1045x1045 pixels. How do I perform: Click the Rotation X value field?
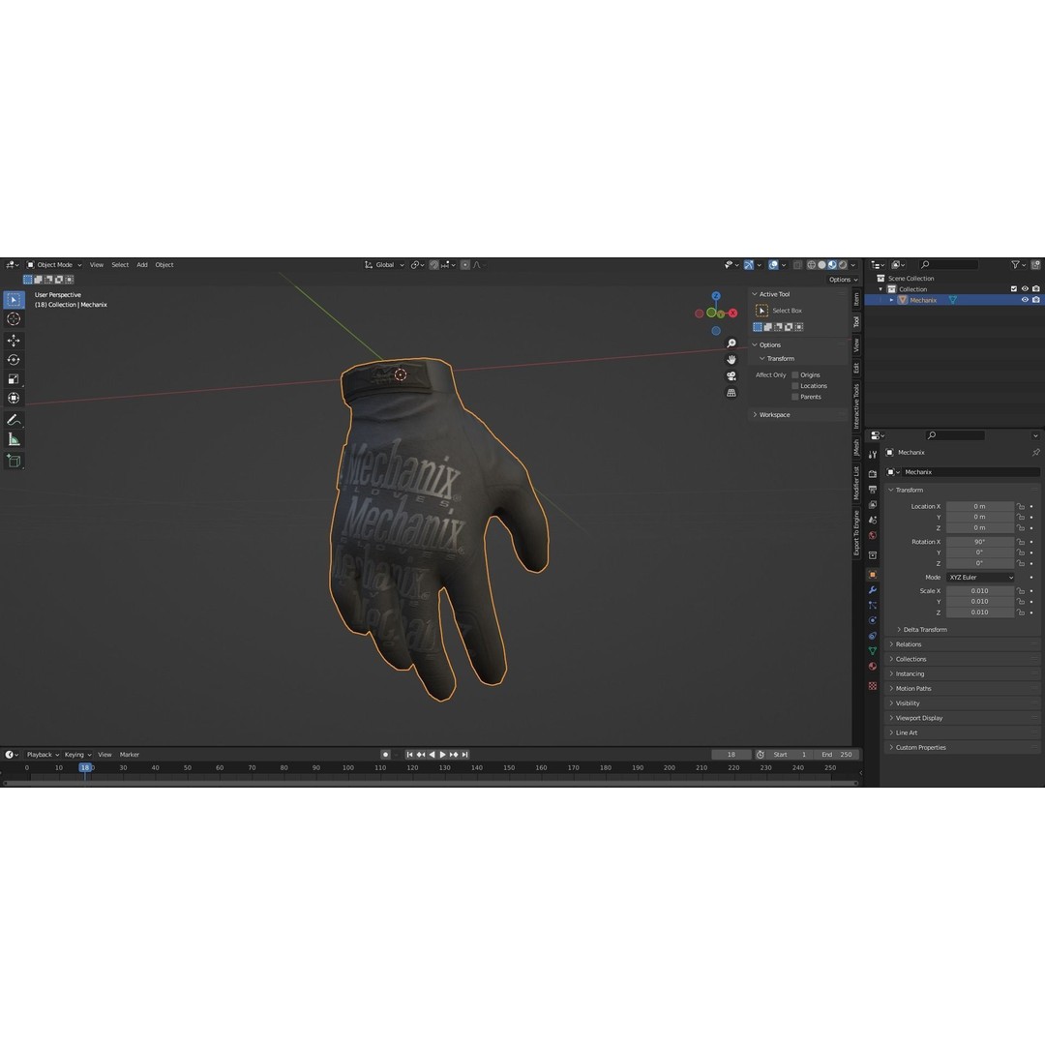979,542
